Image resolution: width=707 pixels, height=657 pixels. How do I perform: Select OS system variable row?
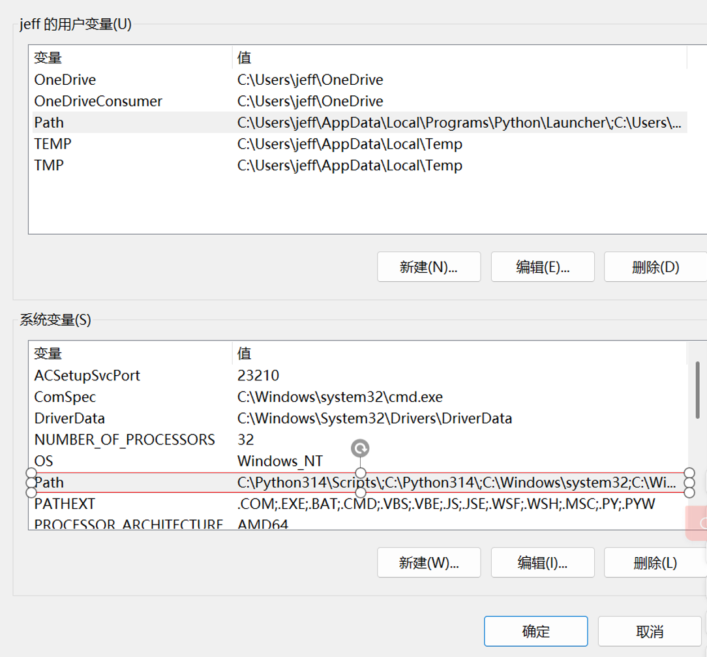360,461
